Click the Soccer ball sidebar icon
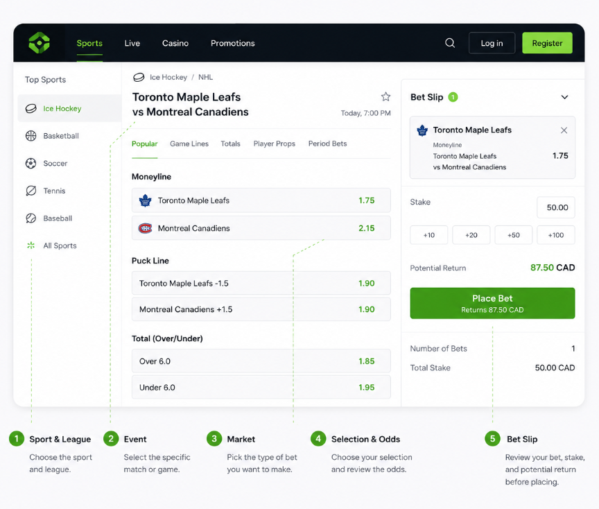Viewport: 599px width, 509px height. tap(31, 163)
